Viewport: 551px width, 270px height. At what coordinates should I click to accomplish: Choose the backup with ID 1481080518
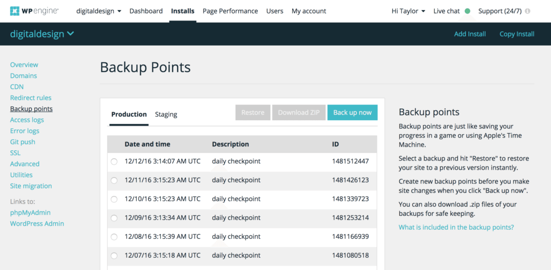pos(114,256)
